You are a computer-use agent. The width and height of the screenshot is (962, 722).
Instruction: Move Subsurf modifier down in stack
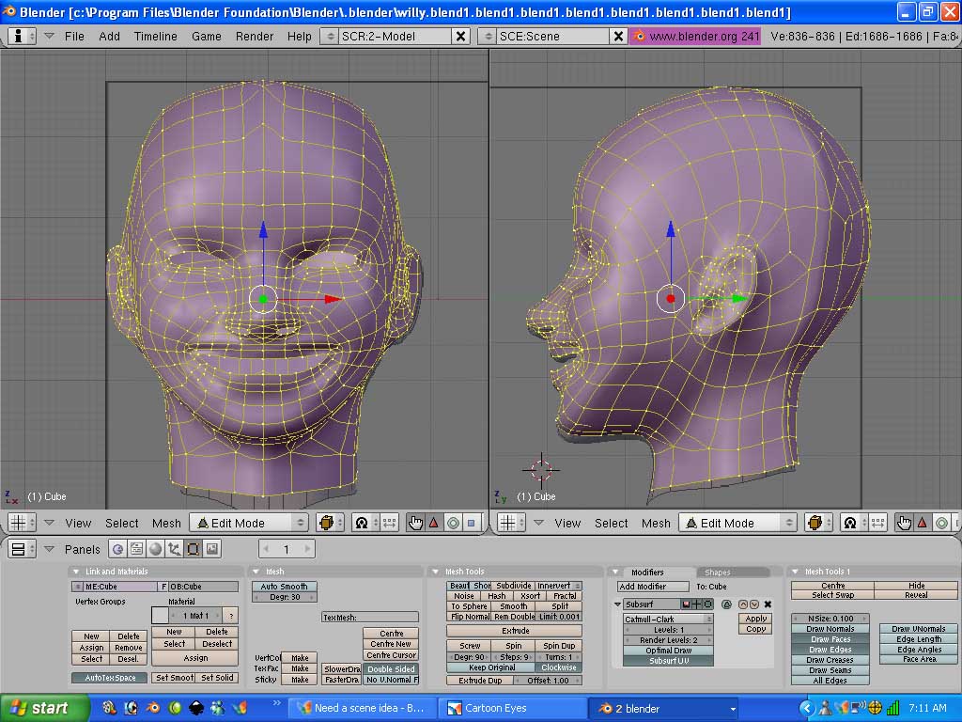pyautogui.click(x=754, y=604)
